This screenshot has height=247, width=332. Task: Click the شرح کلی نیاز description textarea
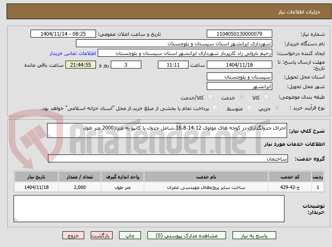pos(167,131)
